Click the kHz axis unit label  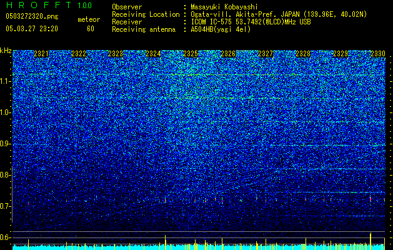pyautogui.click(x=6, y=51)
